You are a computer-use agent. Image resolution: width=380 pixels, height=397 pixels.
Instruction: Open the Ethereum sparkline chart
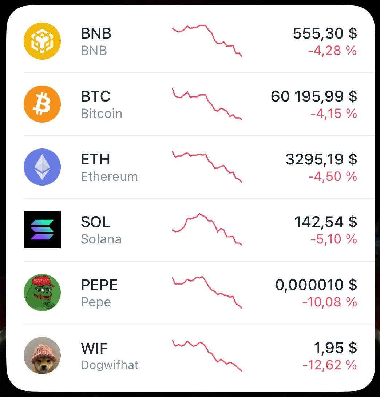pyautogui.click(x=207, y=166)
